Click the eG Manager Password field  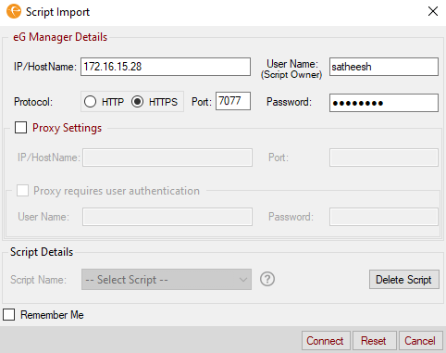click(x=384, y=103)
